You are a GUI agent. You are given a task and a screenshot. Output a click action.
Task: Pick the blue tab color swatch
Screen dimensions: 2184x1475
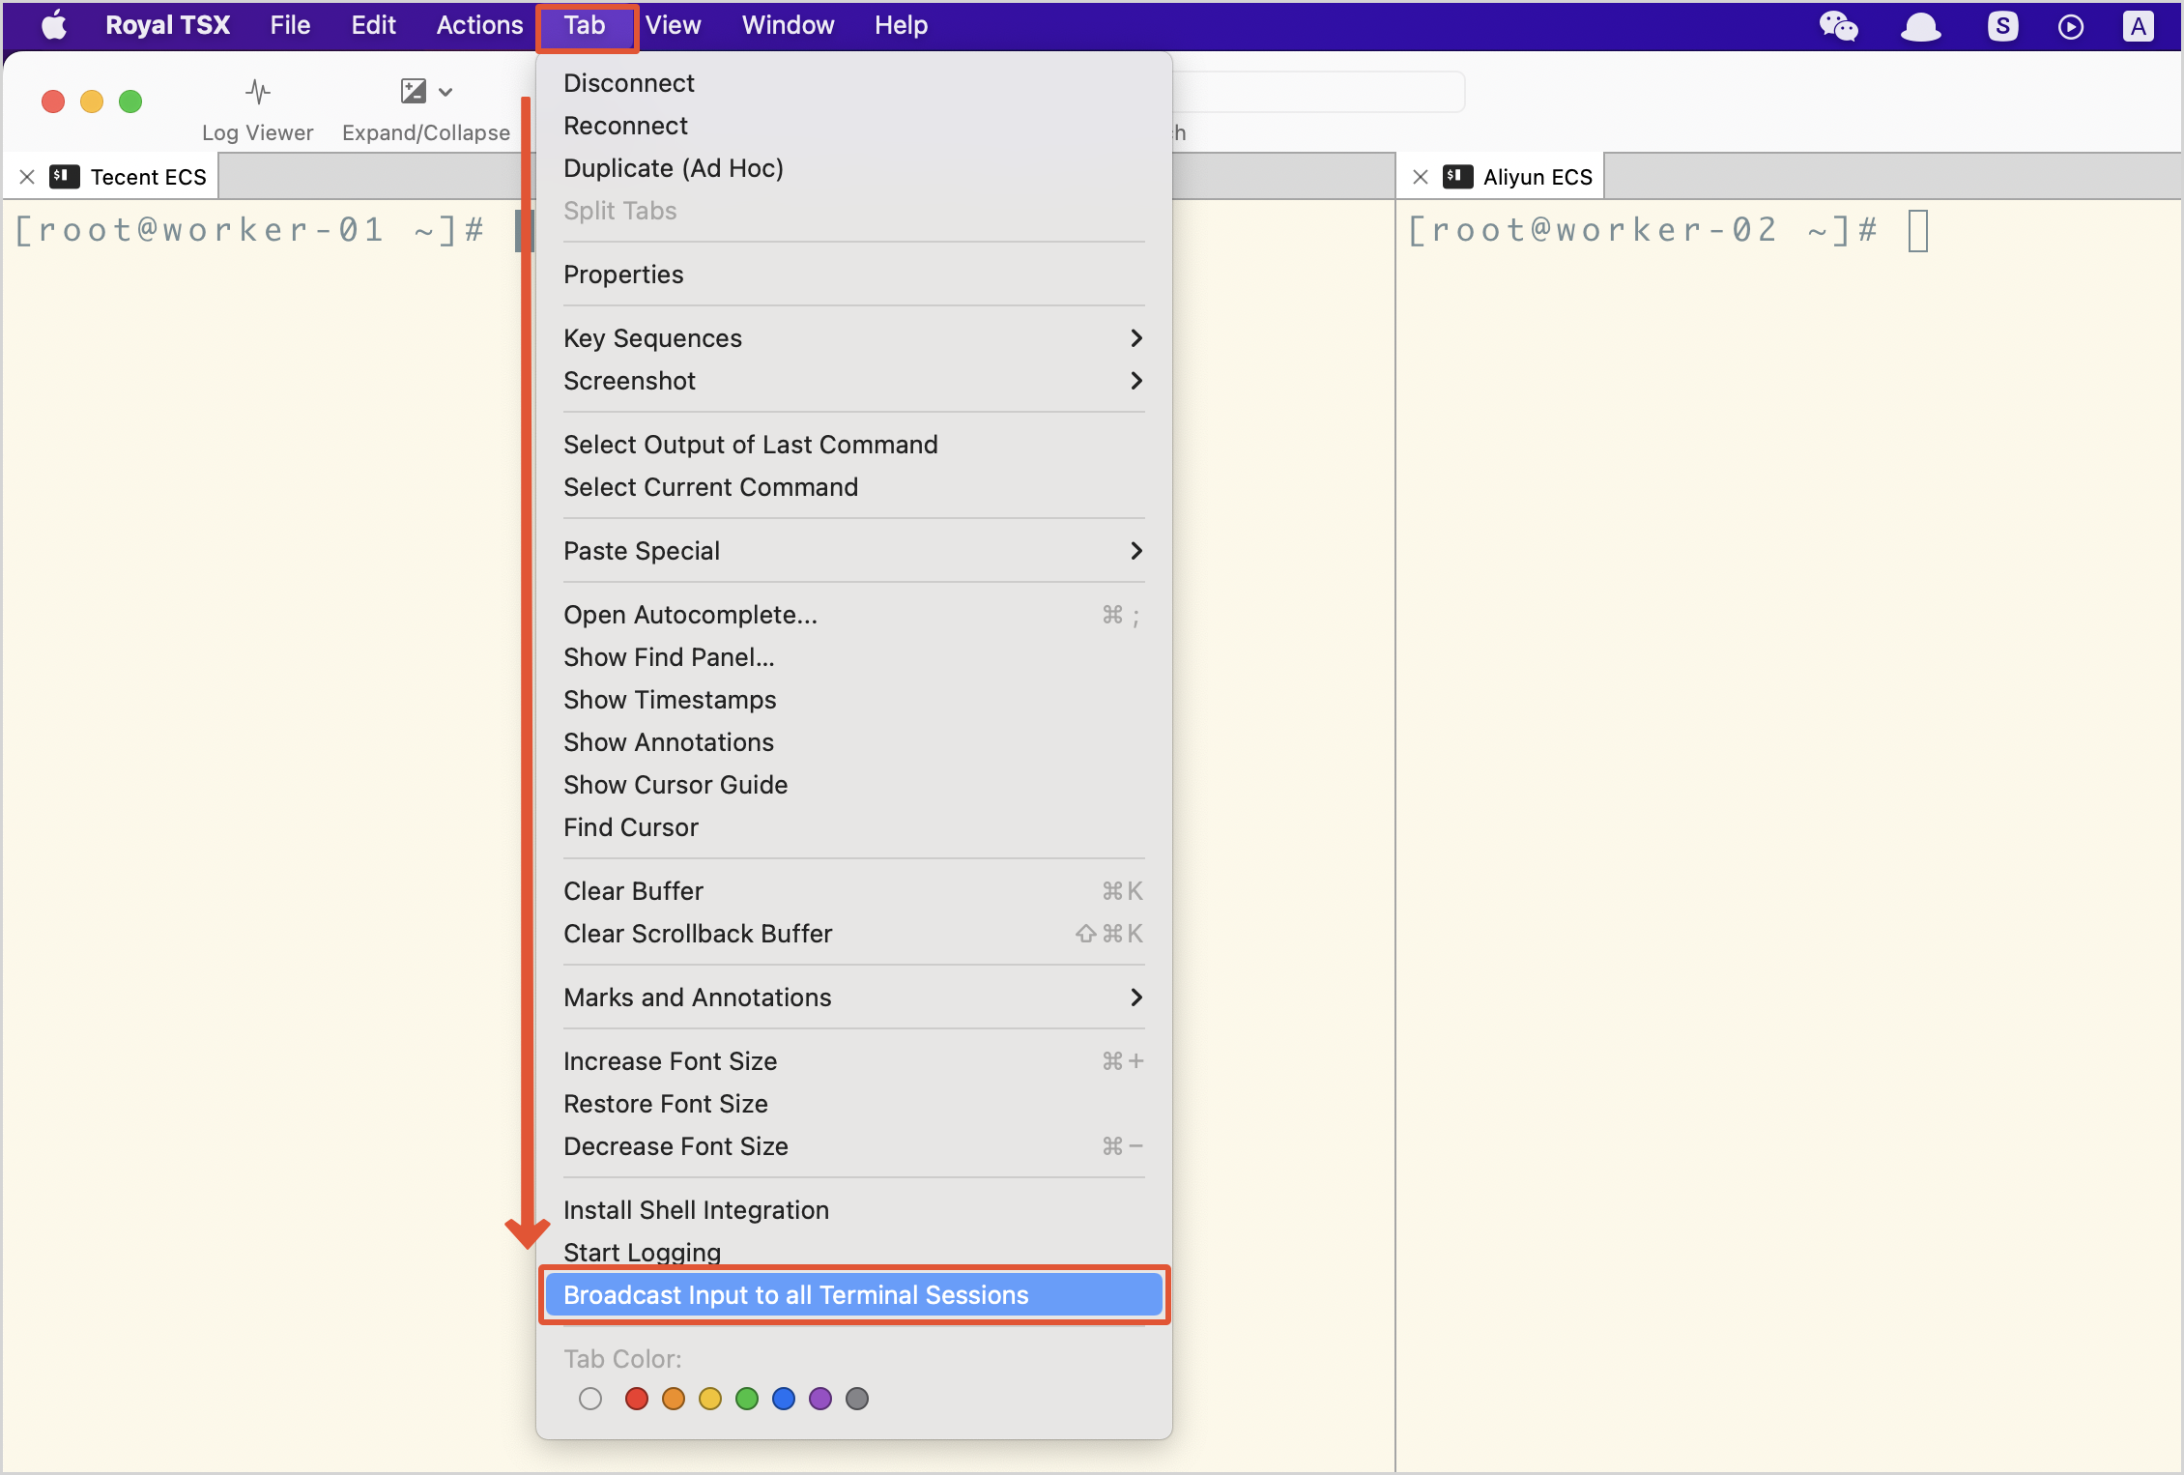tap(784, 1399)
